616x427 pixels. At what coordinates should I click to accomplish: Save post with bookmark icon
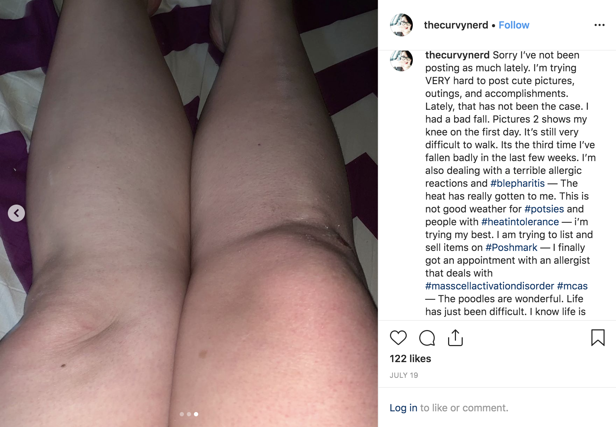[598, 338]
